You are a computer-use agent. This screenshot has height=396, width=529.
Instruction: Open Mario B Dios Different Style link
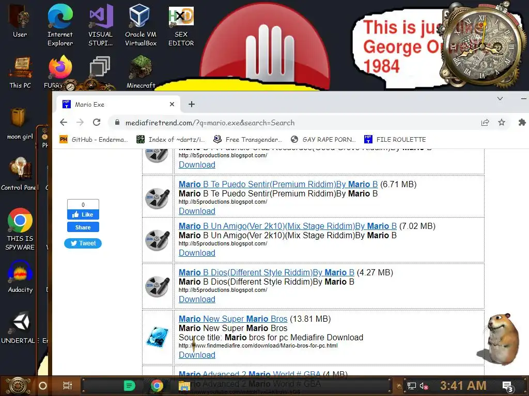(266, 272)
